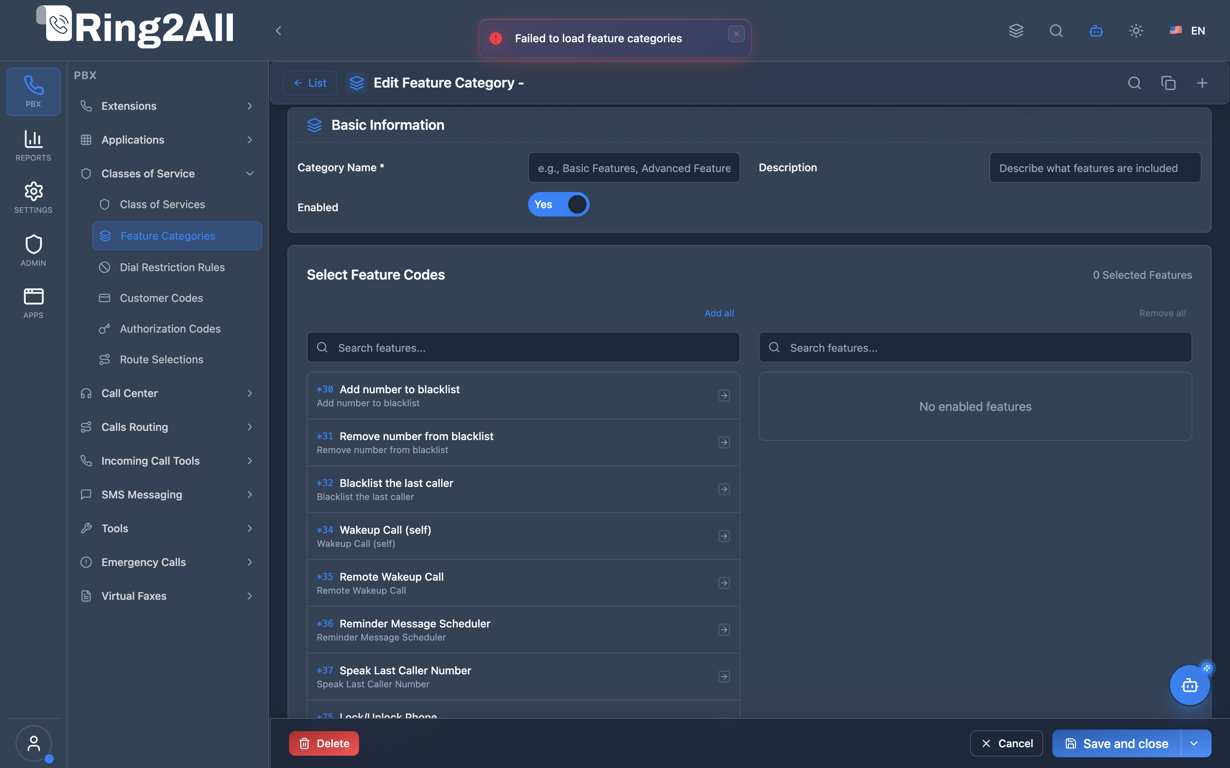Image resolution: width=1230 pixels, height=768 pixels.
Task: Click the "0 Selected Features" counter
Action: [1142, 275]
